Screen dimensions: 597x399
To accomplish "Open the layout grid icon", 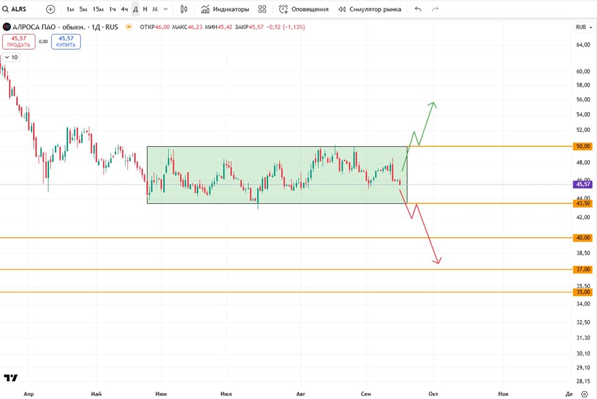I will [262, 9].
